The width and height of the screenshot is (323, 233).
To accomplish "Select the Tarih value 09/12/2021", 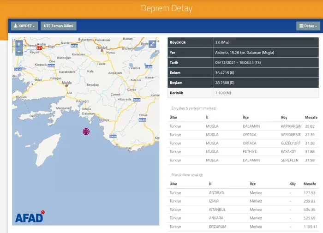I will point(238,63).
